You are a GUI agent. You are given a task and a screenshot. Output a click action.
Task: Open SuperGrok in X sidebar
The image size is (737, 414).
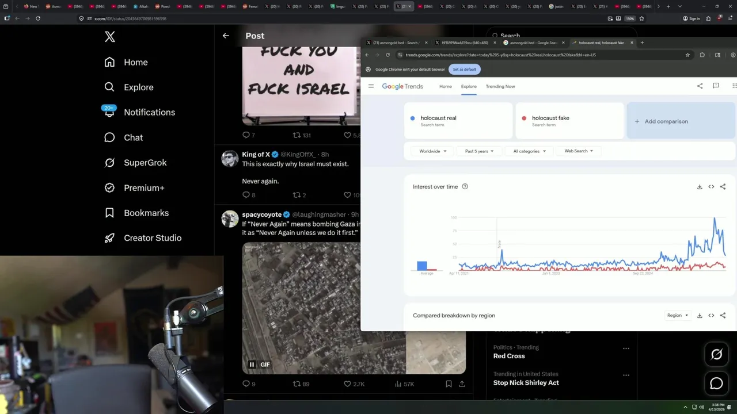click(135, 163)
